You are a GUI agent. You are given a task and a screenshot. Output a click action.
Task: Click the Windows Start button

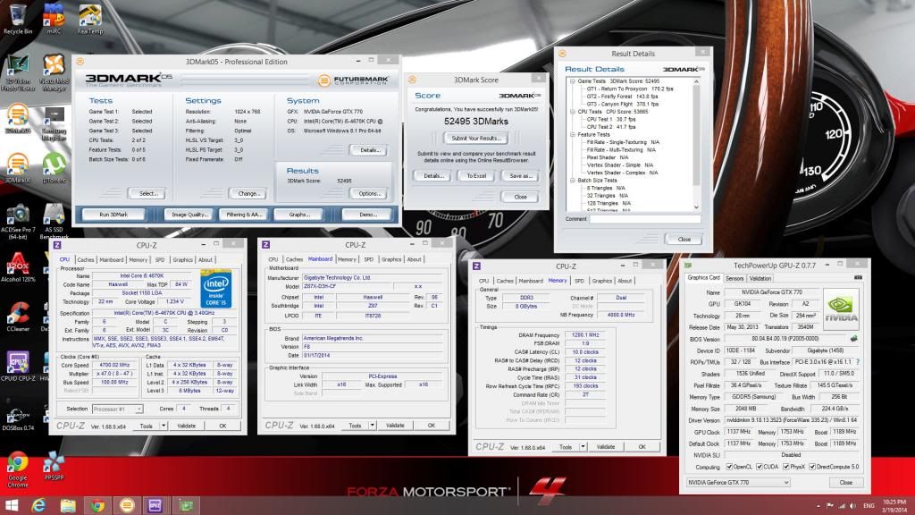11,506
